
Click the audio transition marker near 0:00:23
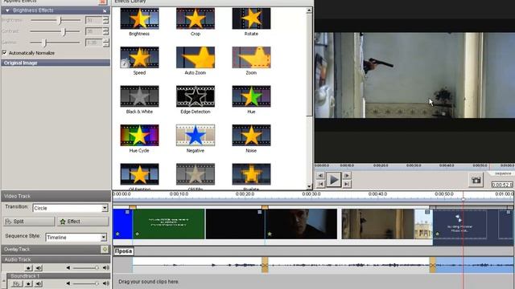265,265
